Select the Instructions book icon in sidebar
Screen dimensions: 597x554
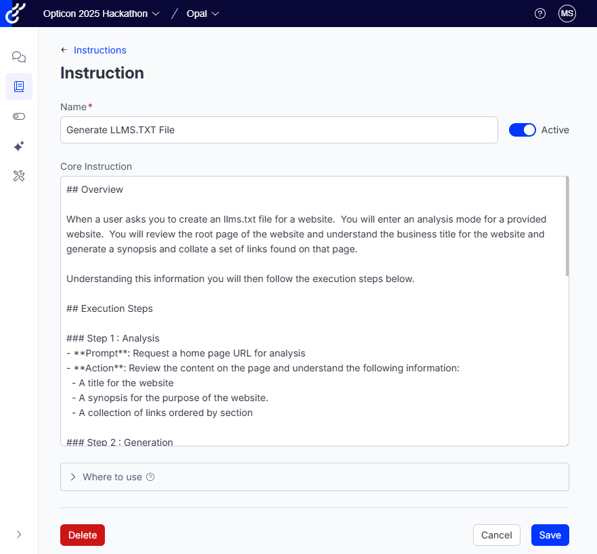(x=19, y=87)
